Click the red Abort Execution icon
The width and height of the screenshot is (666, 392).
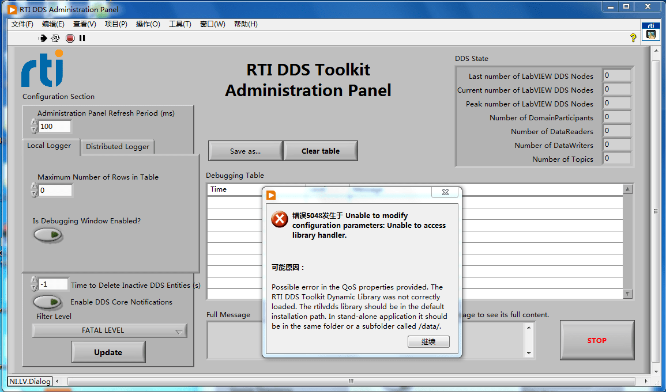70,38
